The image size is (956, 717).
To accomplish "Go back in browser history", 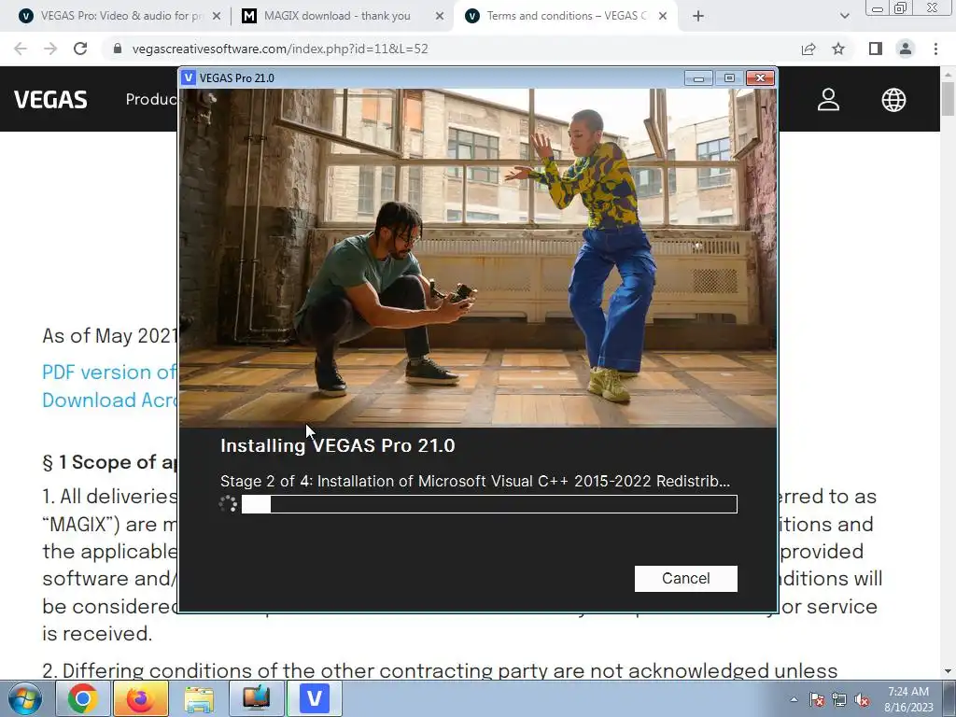I will [x=21, y=49].
